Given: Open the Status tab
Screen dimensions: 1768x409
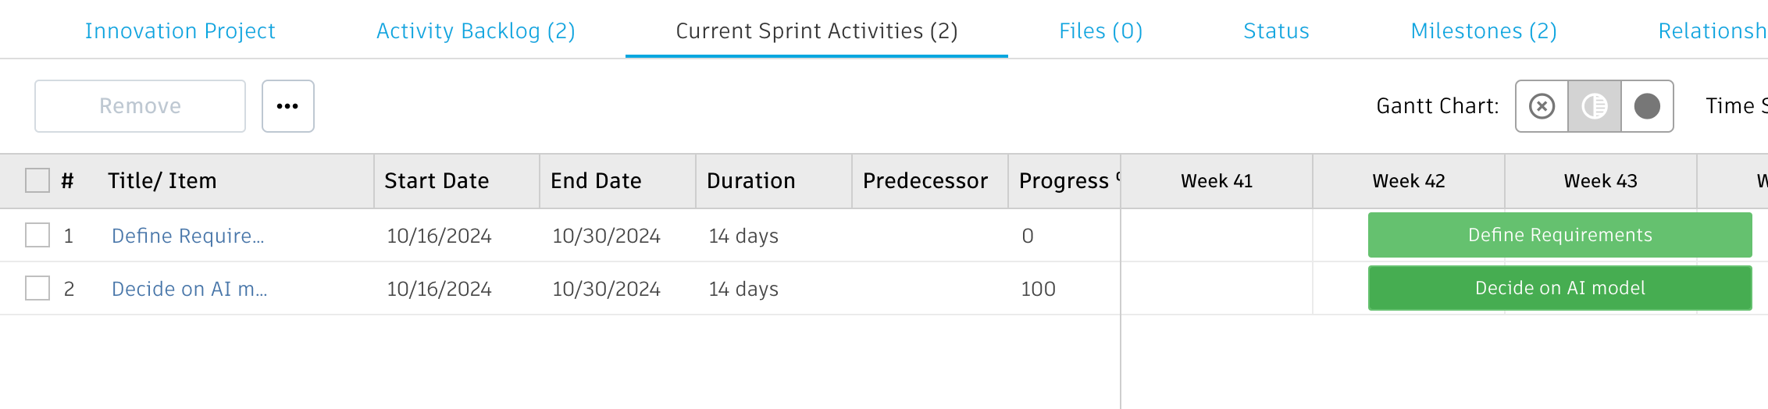Looking at the screenshot, I should point(1276,31).
